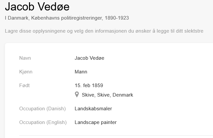Select the Landskabsmaler occupation value
Image resolution: width=213 pixels, height=138 pixels.
[93, 109]
